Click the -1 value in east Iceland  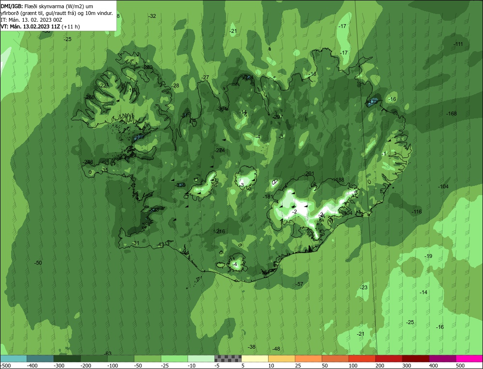coord(384,154)
